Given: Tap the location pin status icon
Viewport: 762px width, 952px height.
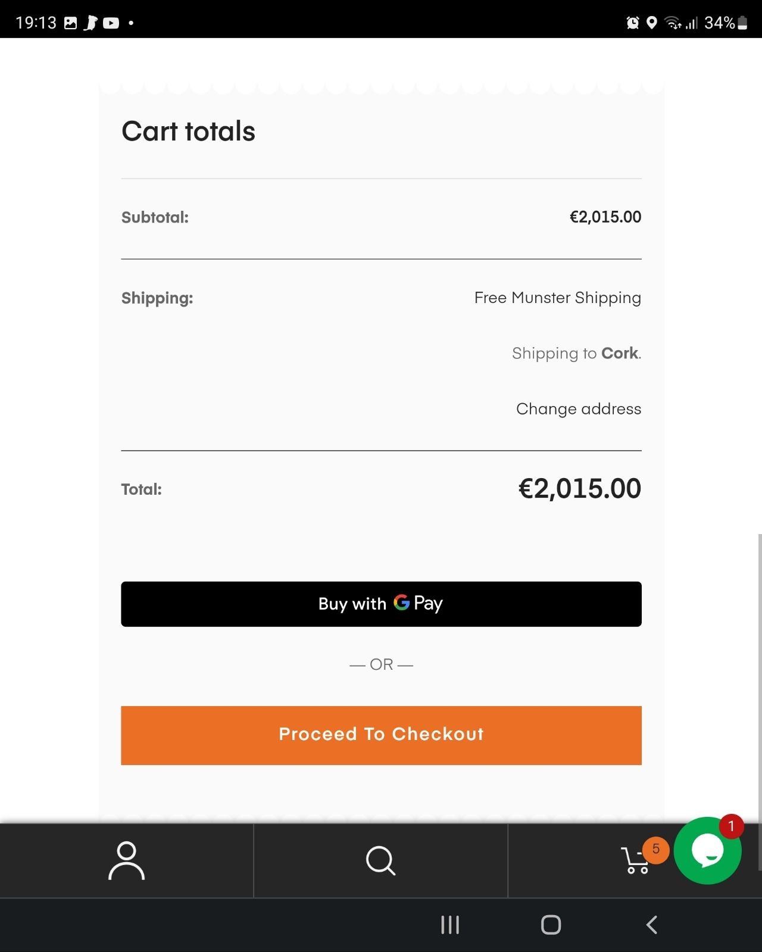Looking at the screenshot, I should 652,23.
